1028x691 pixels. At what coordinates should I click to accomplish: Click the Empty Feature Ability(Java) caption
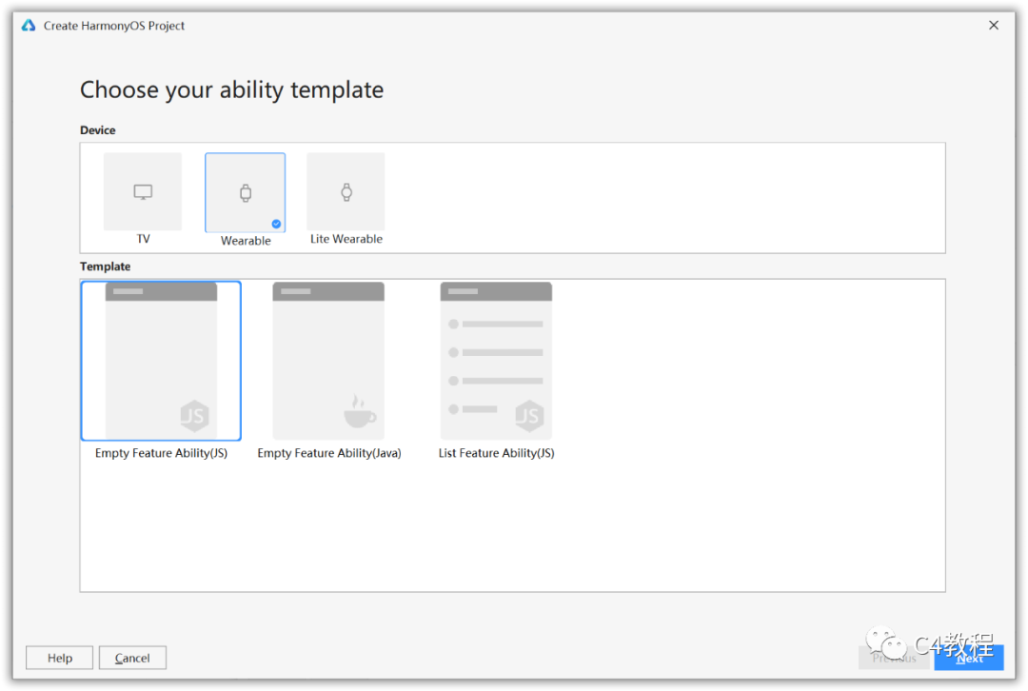tap(329, 453)
